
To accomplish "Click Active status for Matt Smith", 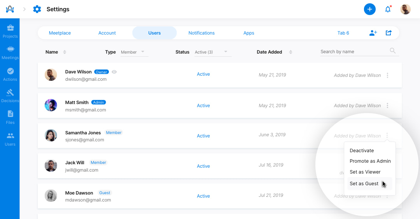I will click(203, 106).
